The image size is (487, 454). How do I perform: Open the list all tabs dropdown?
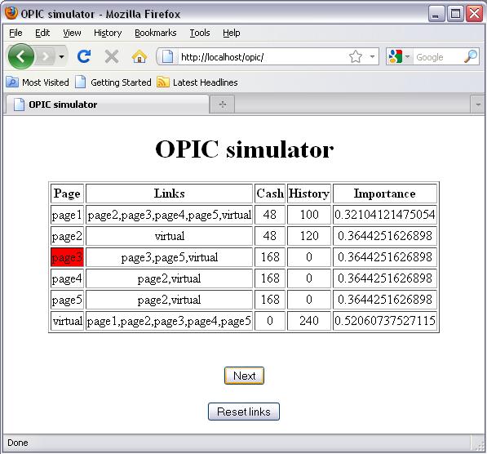[478, 105]
